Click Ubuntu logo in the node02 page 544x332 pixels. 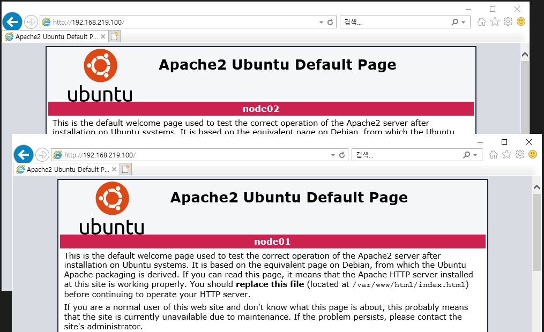[100, 76]
